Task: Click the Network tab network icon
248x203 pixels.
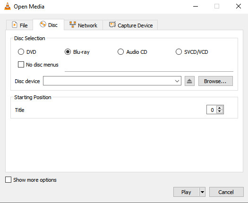Action: click(x=73, y=25)
